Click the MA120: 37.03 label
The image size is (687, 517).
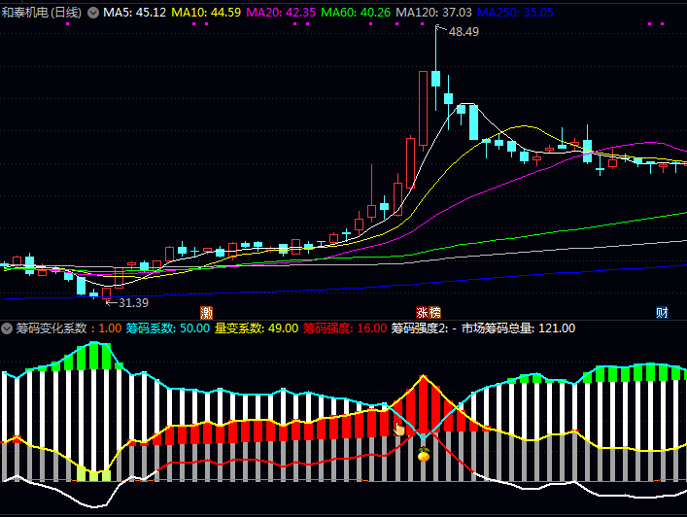433,13
